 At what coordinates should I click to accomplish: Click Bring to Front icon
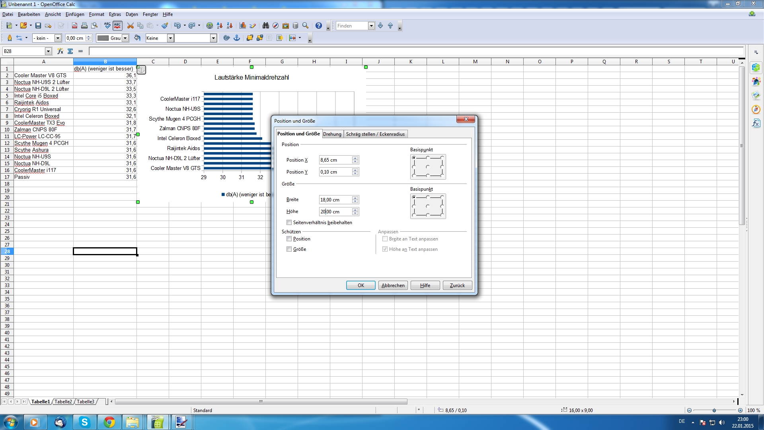point(250,38)
